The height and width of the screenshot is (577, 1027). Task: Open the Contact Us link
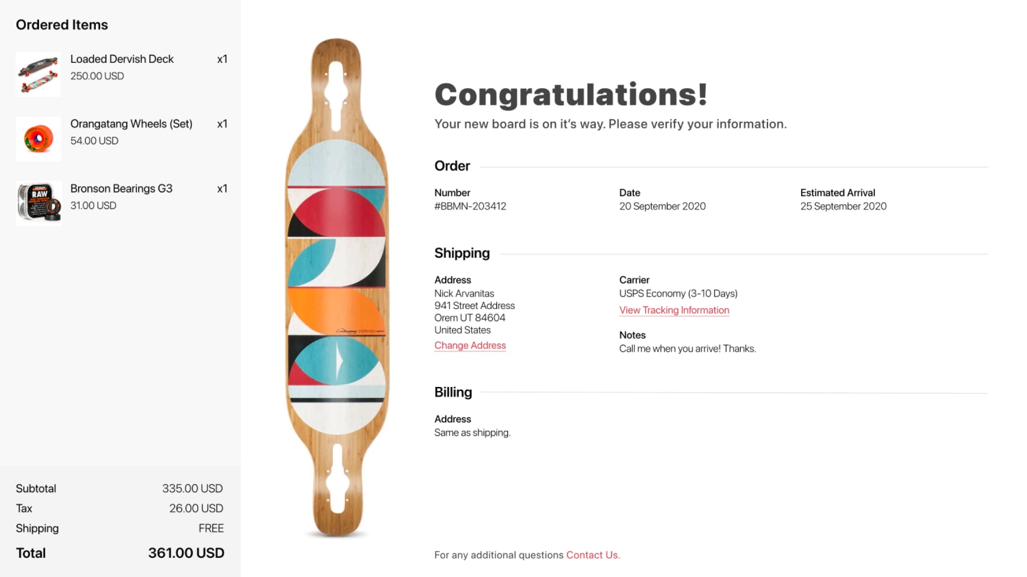click(592, 555)
